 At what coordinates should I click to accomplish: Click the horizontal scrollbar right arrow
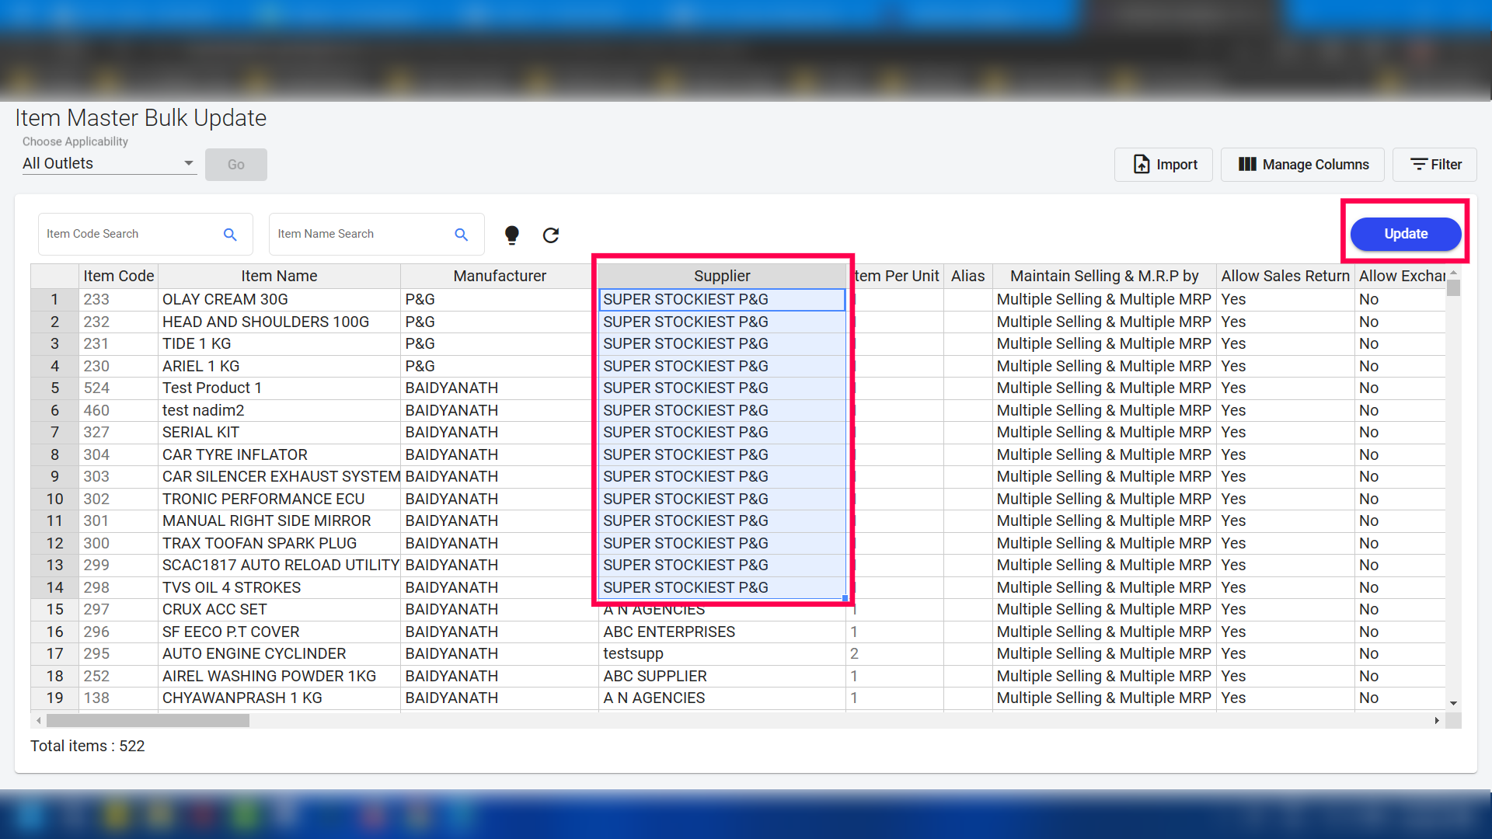[x=1436, y=721]
